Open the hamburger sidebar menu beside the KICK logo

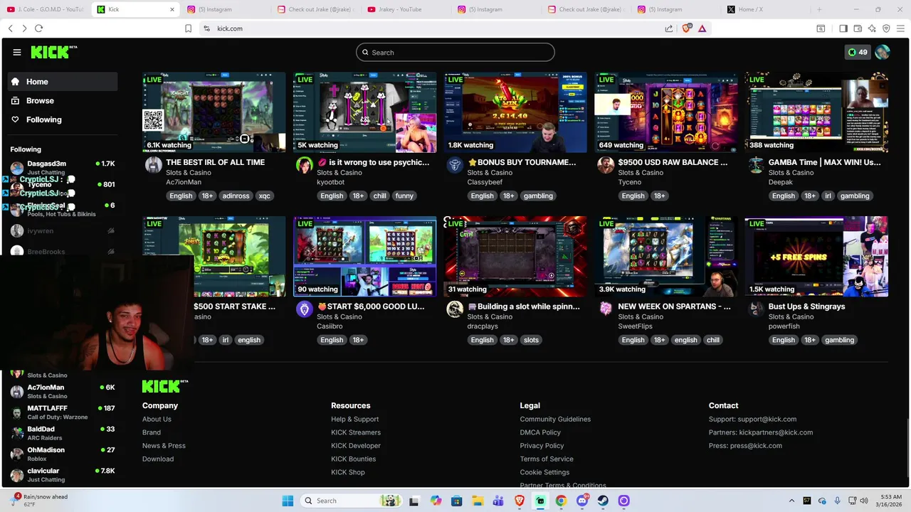tap(17, 52)
